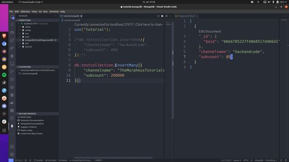Viewport: 289px width, 162px height.
Task: Open the File menu
Action: click(x=11, y=11)
